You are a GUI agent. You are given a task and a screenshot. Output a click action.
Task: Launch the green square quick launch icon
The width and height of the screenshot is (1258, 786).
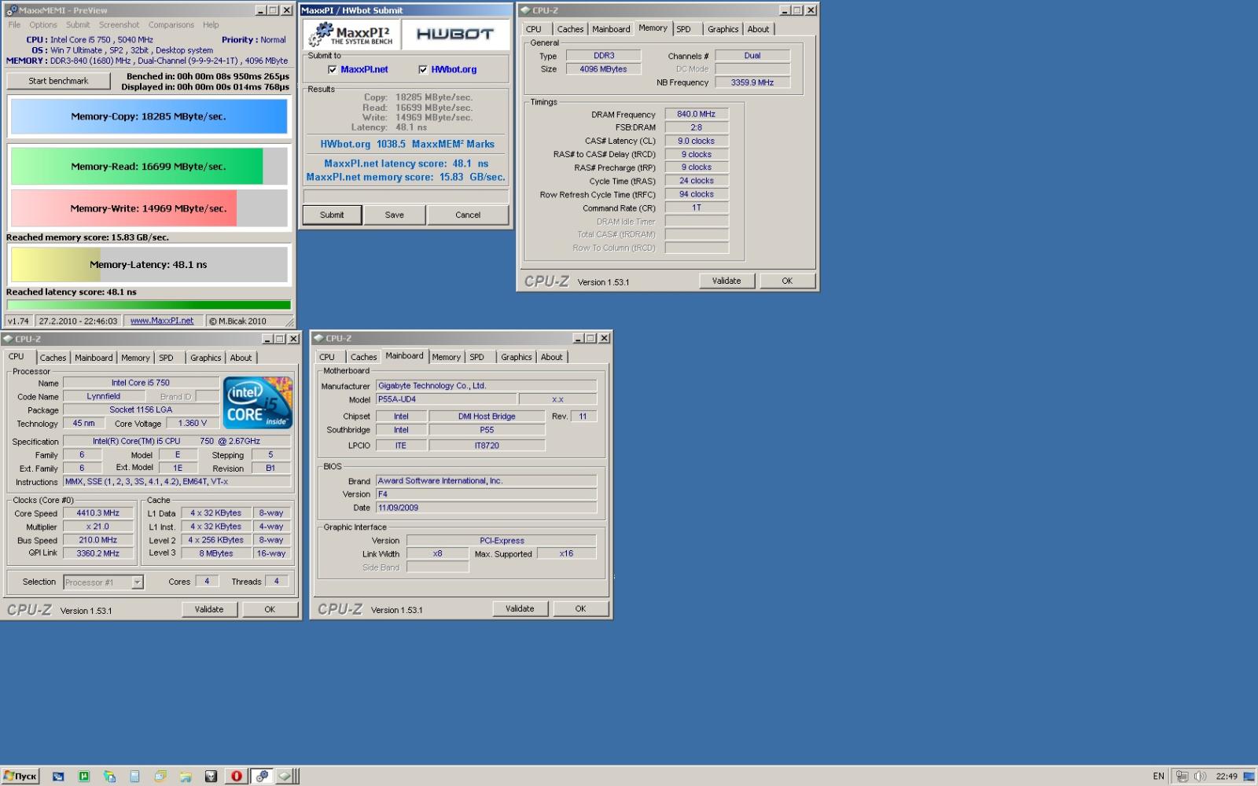click(83, 776)
